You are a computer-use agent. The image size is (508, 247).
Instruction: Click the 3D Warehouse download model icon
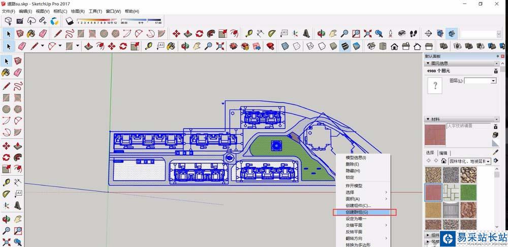(9, 21)
